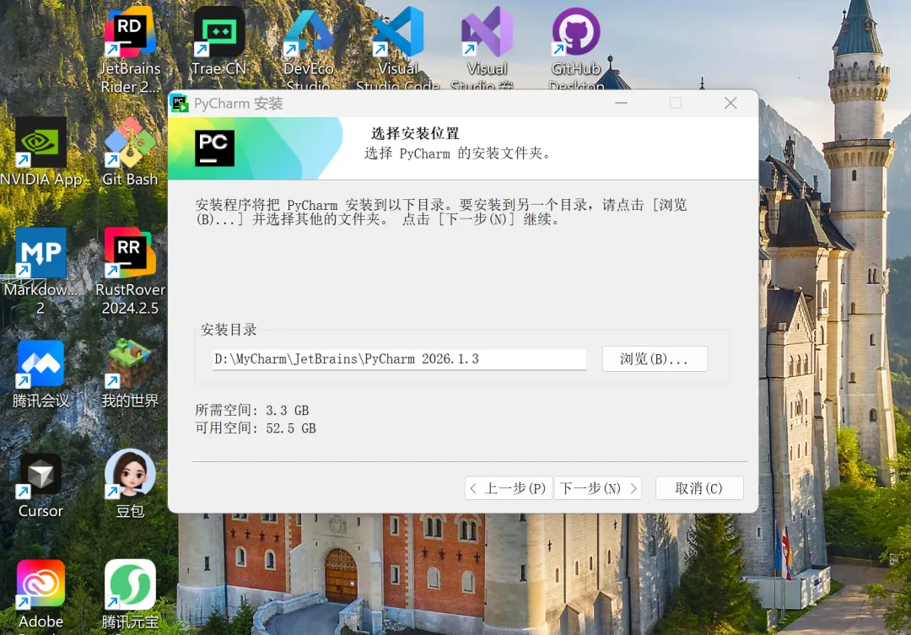Click subtitle 选择 PyCharm 的安装文件夹

click(x=457, y=153)
